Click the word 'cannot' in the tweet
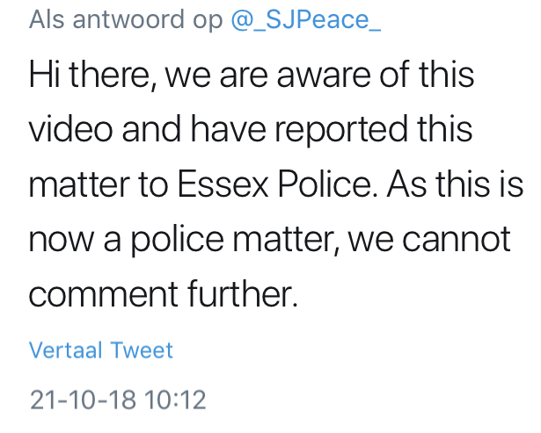 pos(457,239)
